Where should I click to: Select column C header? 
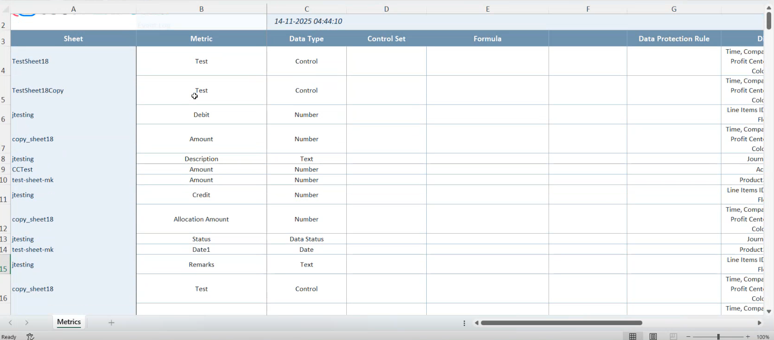pyautogui.click(x=306, y=9)
